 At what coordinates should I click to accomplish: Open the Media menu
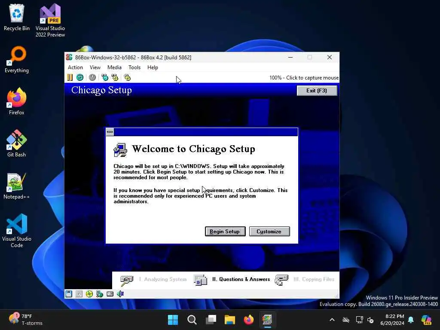[x=114, y=67]
